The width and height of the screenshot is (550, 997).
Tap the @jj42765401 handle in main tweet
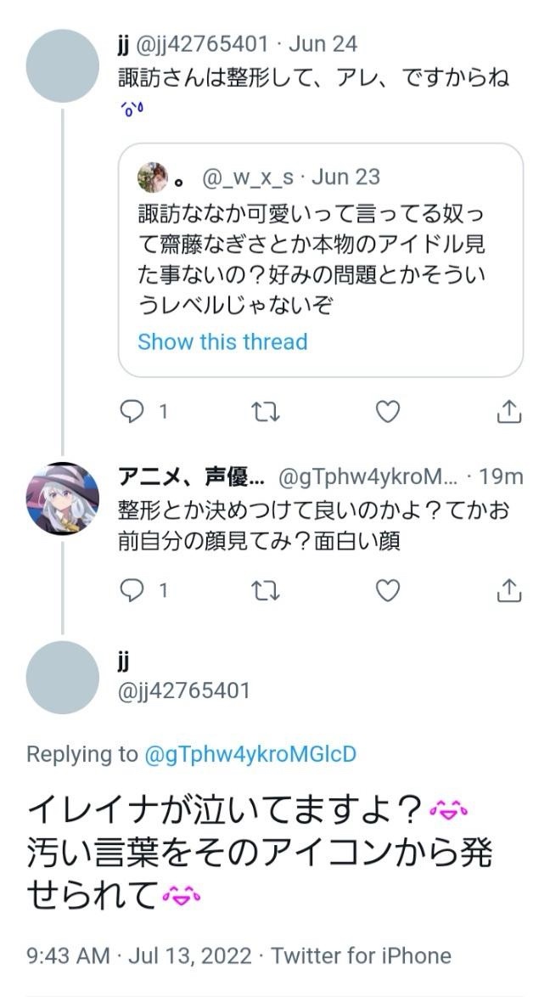[x=184, y=690]
